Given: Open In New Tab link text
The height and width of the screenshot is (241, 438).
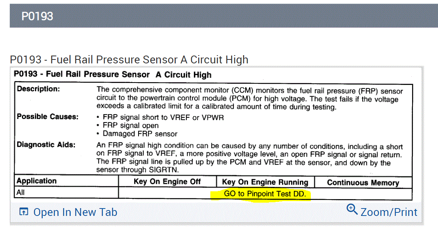Looking at the screenshot, I should [75, 212].
